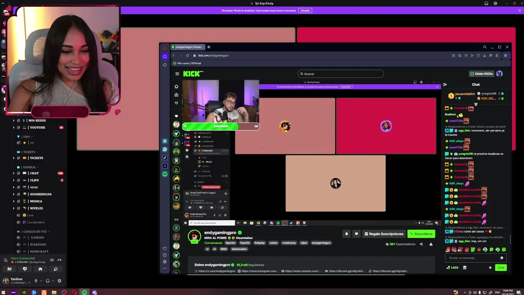Open Discord headphone options dropdown

click(x=53, y=281)
